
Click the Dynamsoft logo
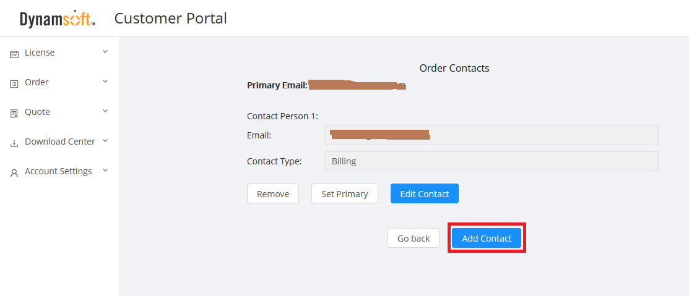click(58, 19)
